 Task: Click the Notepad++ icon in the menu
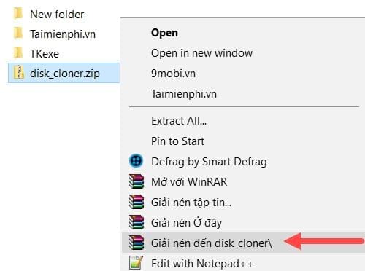[x=136, y=262]
